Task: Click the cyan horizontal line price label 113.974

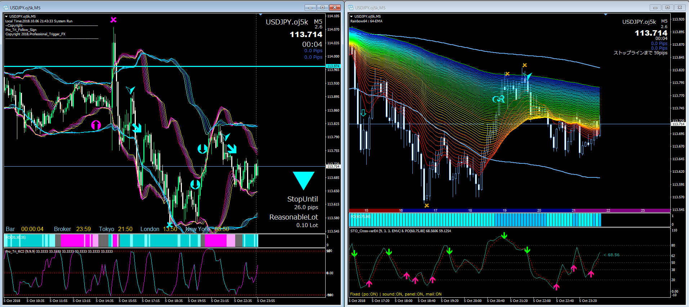Action: (x=333, y=66)
